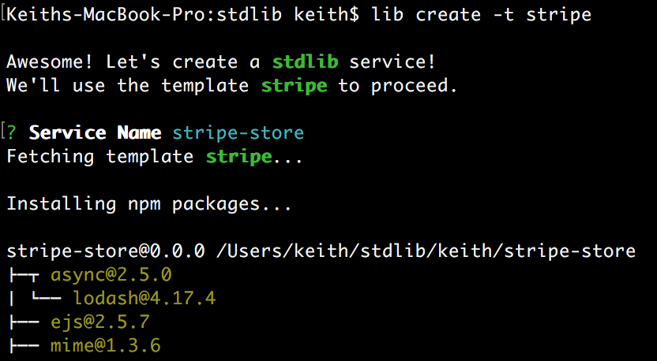The image size is (657, 361).
Task: Click the cyan 'stripe-store' service name answer
Action: (238, 133)
